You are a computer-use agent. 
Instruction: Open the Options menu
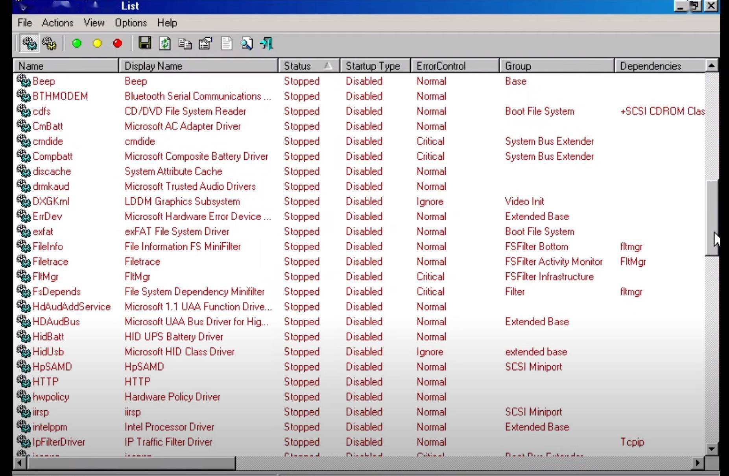[x=131, y=23]
